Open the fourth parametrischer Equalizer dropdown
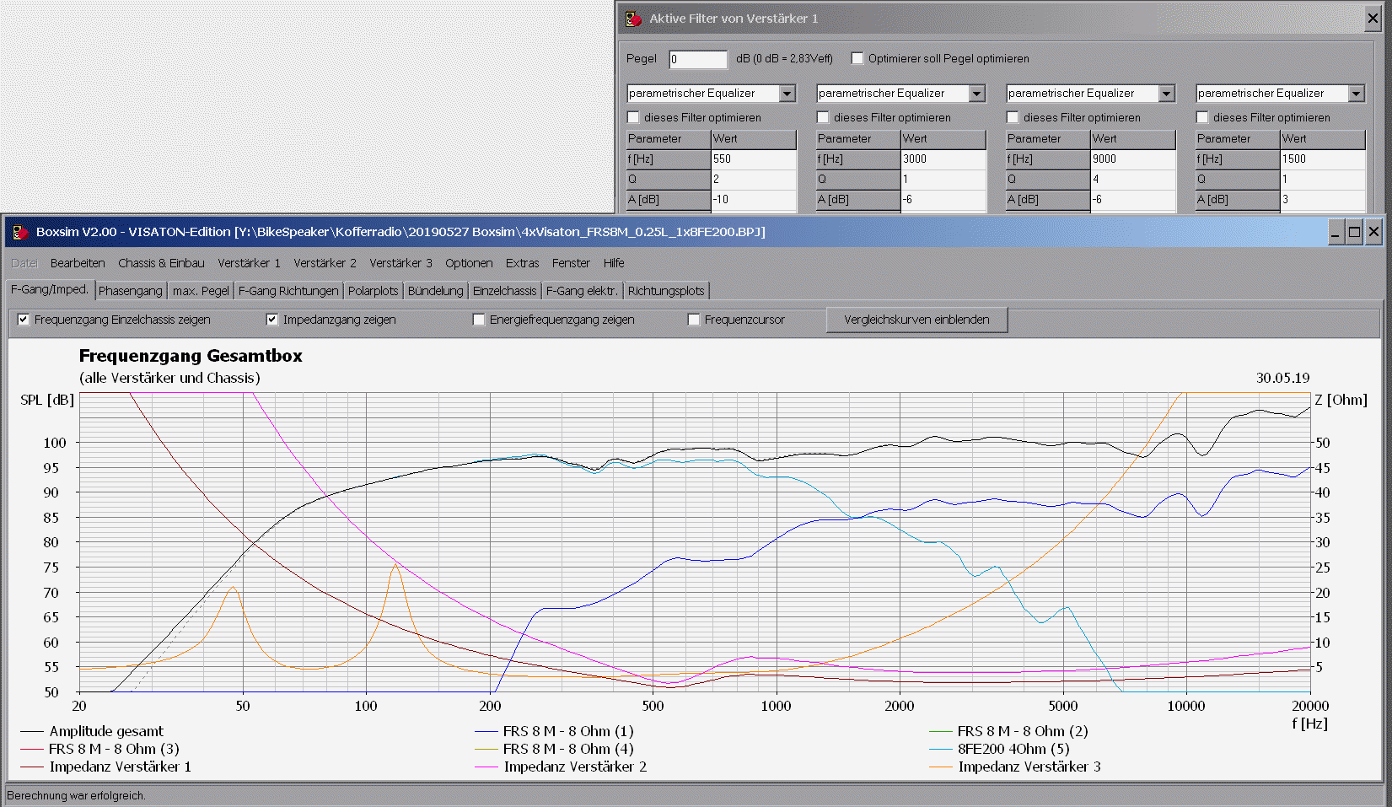The image size is (1392, 807). coord(1356,94)
